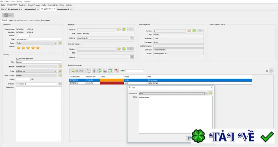Screen dimensions: 278x147
Task: Expand the Status dropdown in Main Data
Action: point(55,43)
